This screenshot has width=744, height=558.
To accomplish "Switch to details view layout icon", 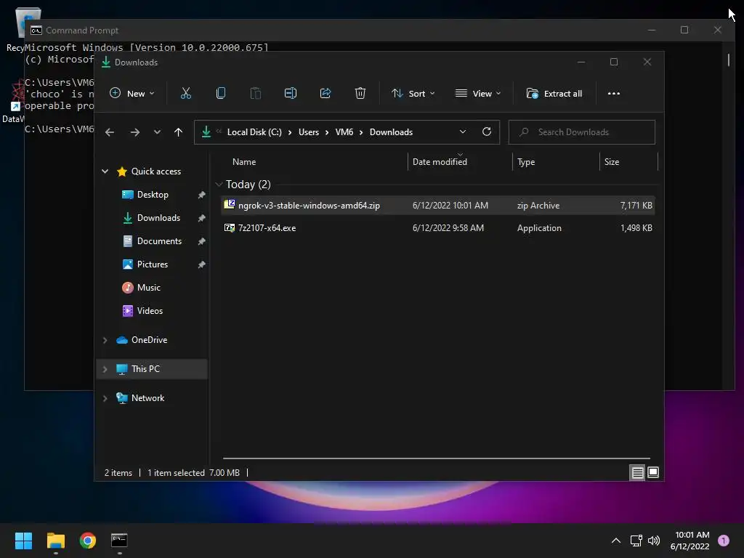I will tap(637, 472).
